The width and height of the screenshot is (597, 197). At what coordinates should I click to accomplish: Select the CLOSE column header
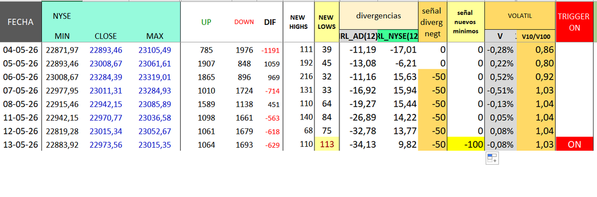(x=105, y=36)
